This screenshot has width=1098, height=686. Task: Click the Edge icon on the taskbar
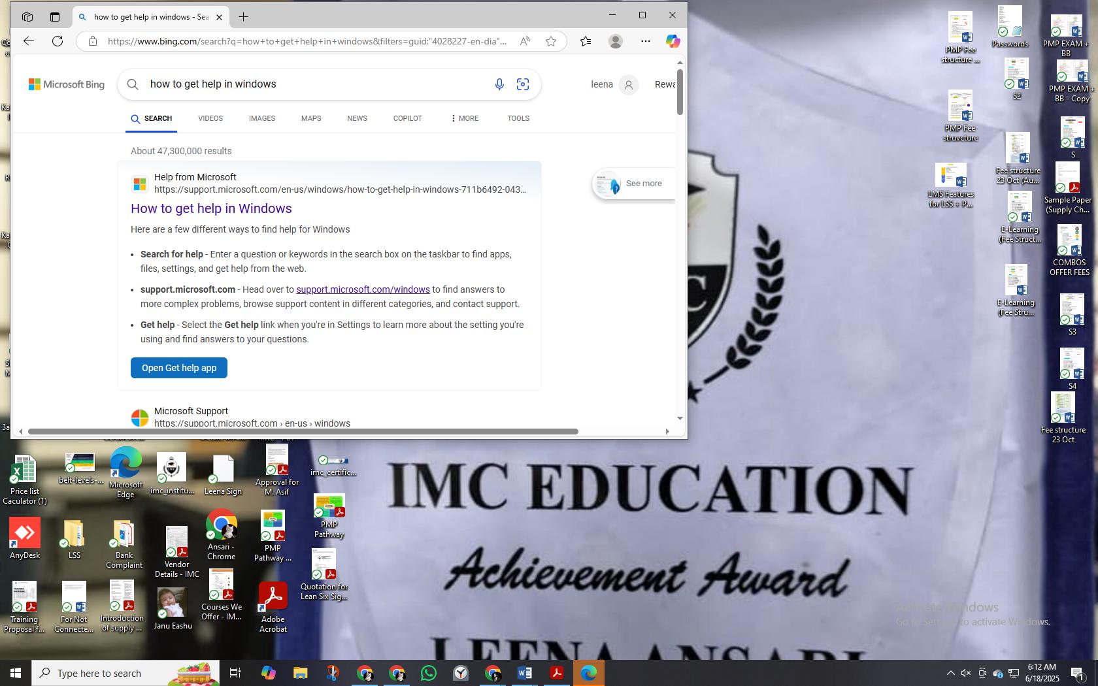589,673
